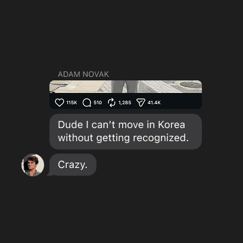Share post using paper plane icon
Screen dimensions: 243x243
pyautogui.click(x=141, y=102)
